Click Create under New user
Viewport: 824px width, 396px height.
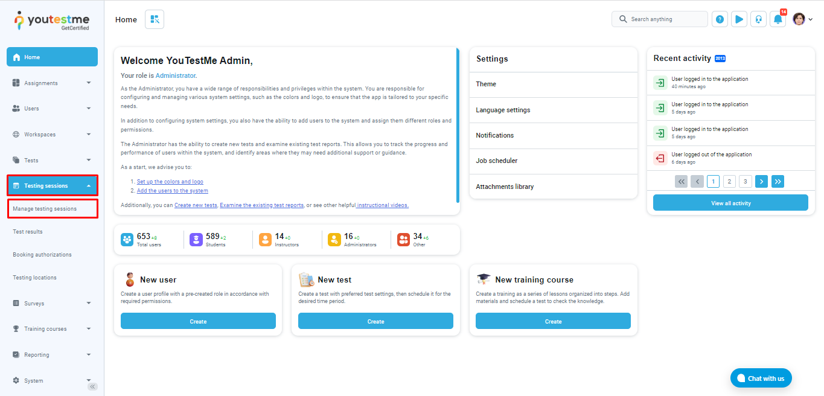(x=198, y=321)
